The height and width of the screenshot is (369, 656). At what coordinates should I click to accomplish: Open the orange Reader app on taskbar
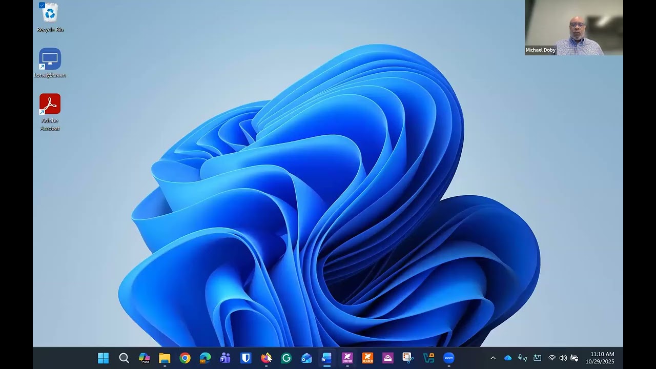pyautogui.click(x=367, y=358)
